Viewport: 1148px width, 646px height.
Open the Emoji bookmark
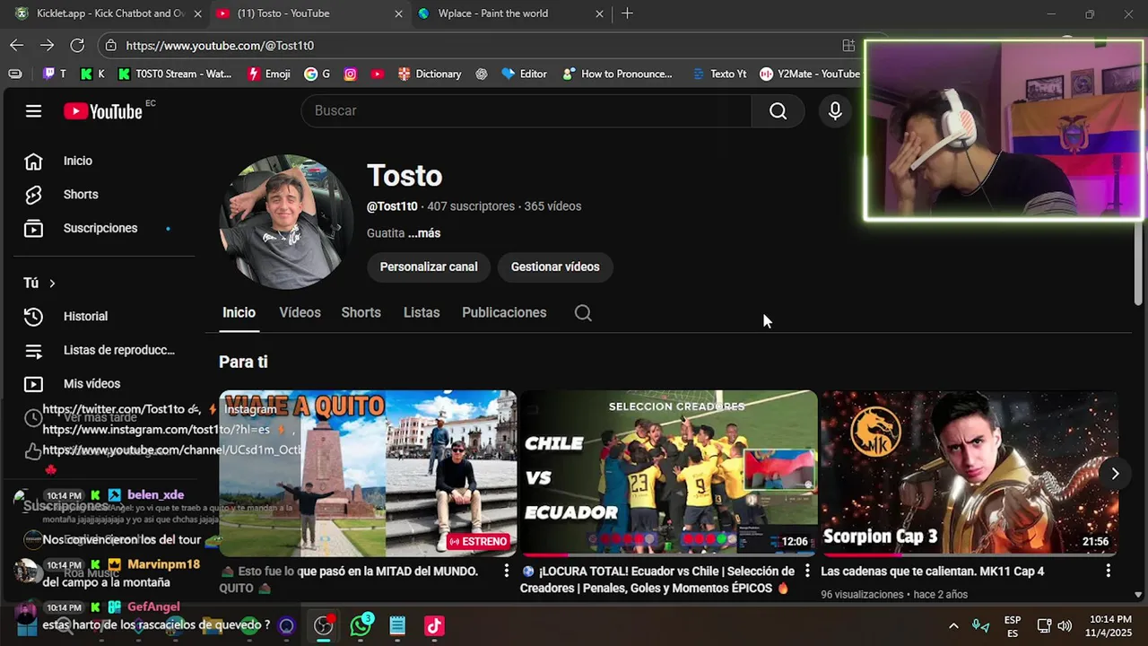click(269, 74)
